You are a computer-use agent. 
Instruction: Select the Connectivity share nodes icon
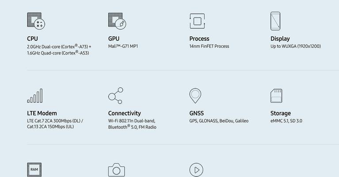point(116,96)
